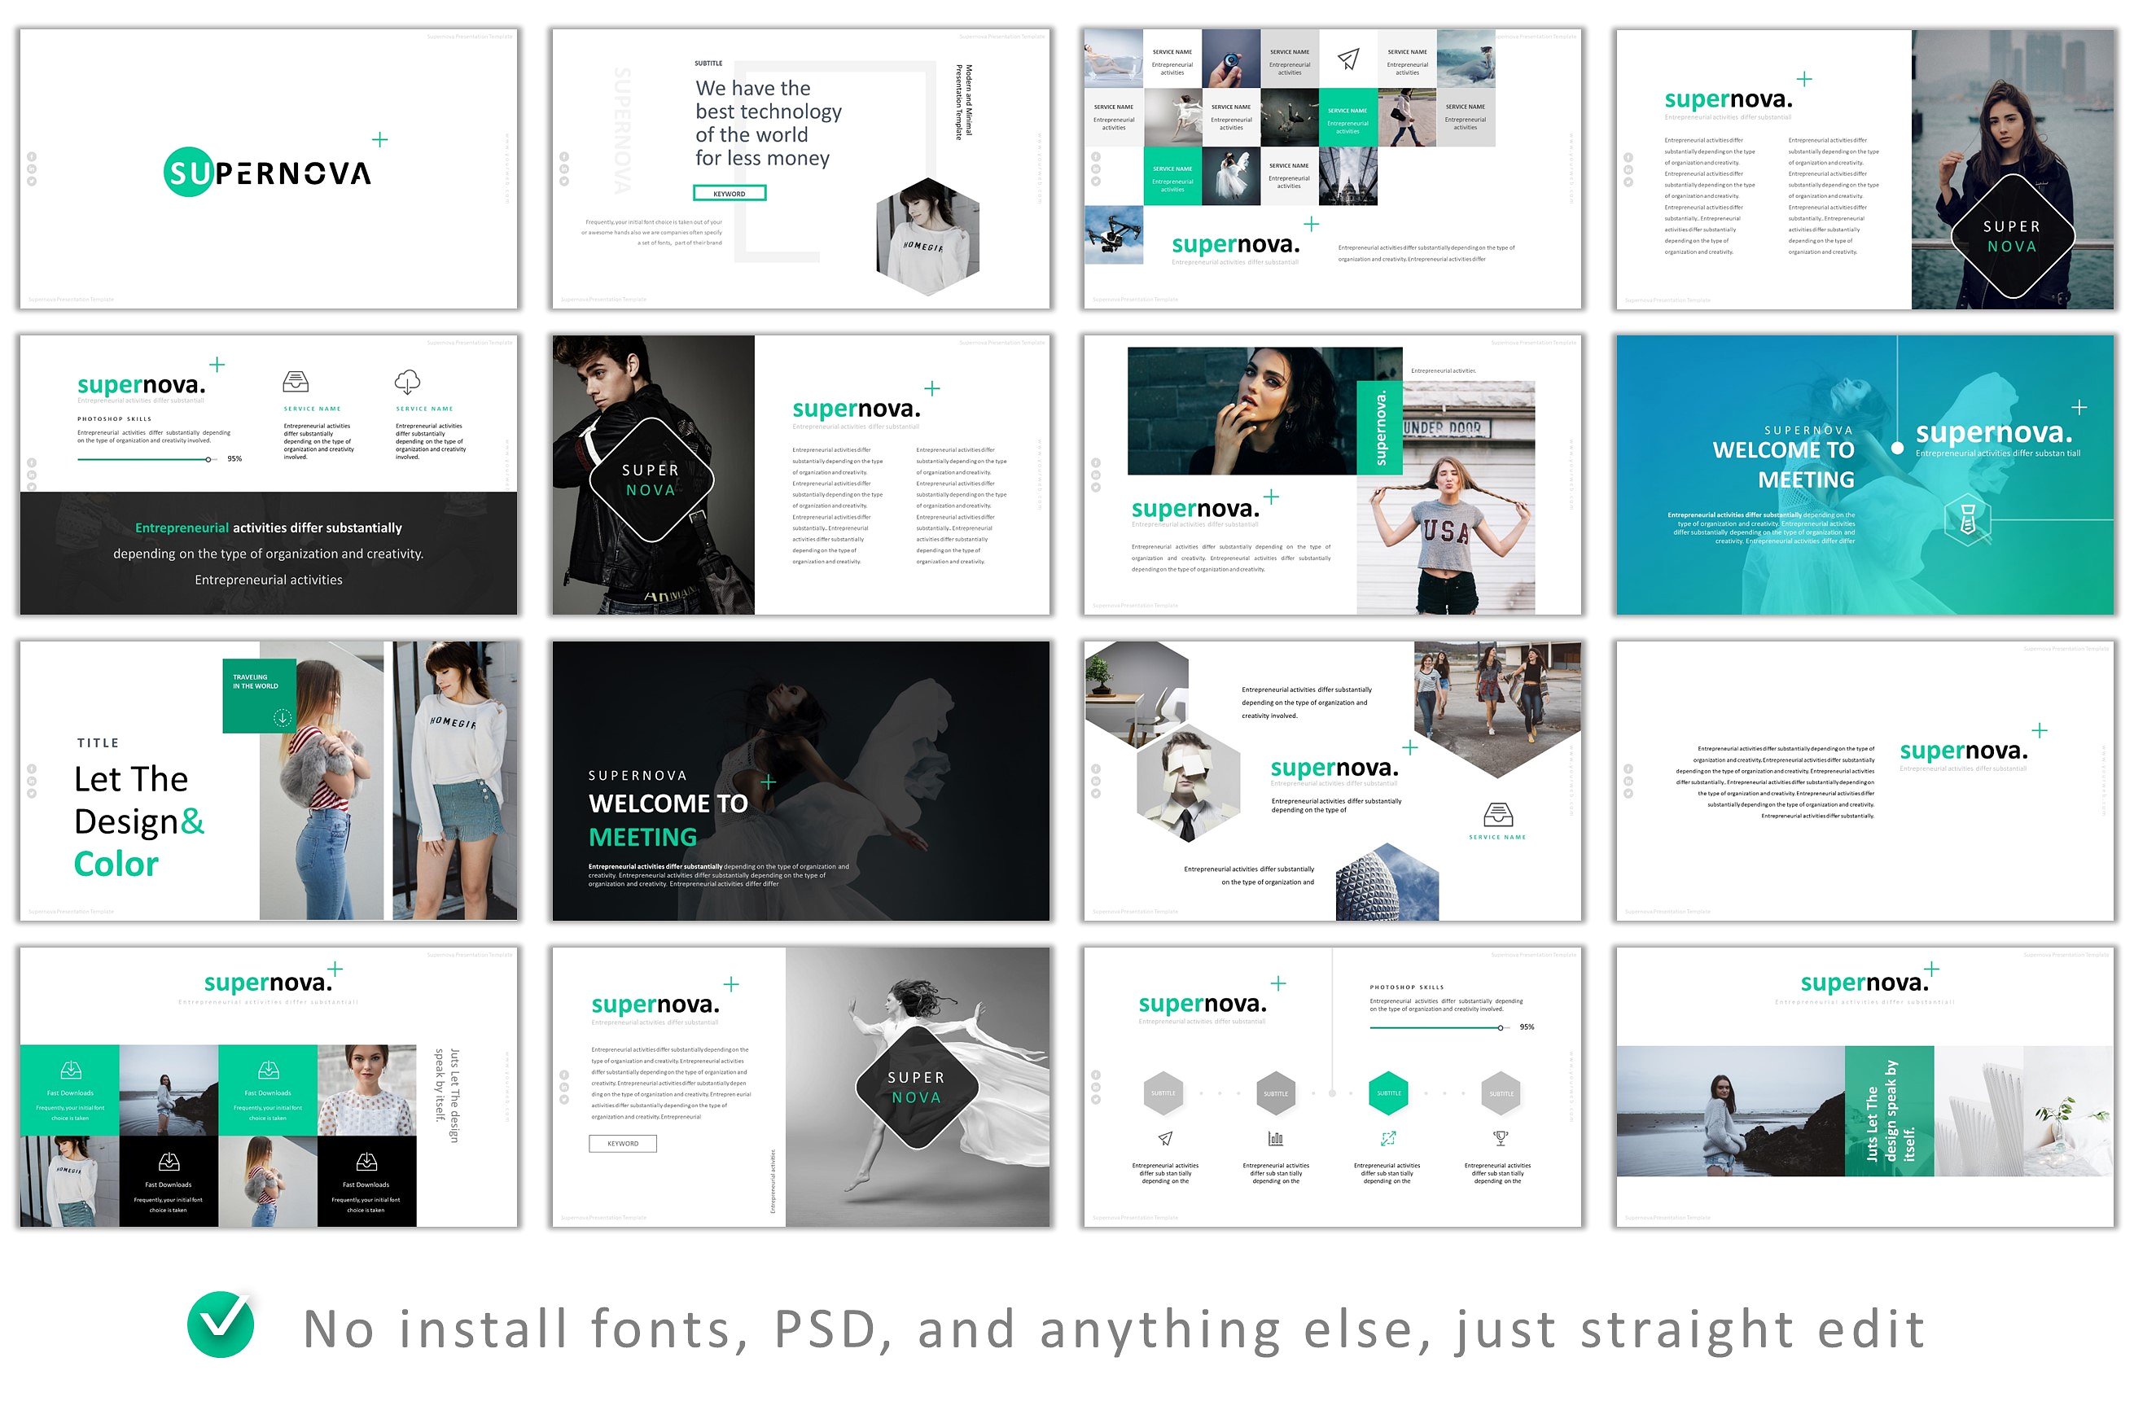The image size is (2134, 1423).
Task: Click the trophy icon in the timeline slide
Action: tap(1500, 1137)
